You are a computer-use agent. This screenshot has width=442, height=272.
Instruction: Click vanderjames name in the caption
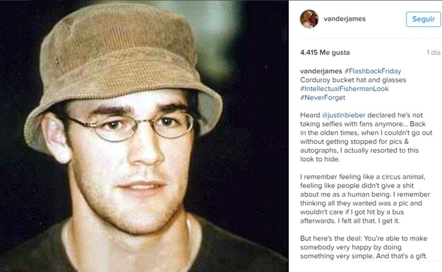coord(321,71)
